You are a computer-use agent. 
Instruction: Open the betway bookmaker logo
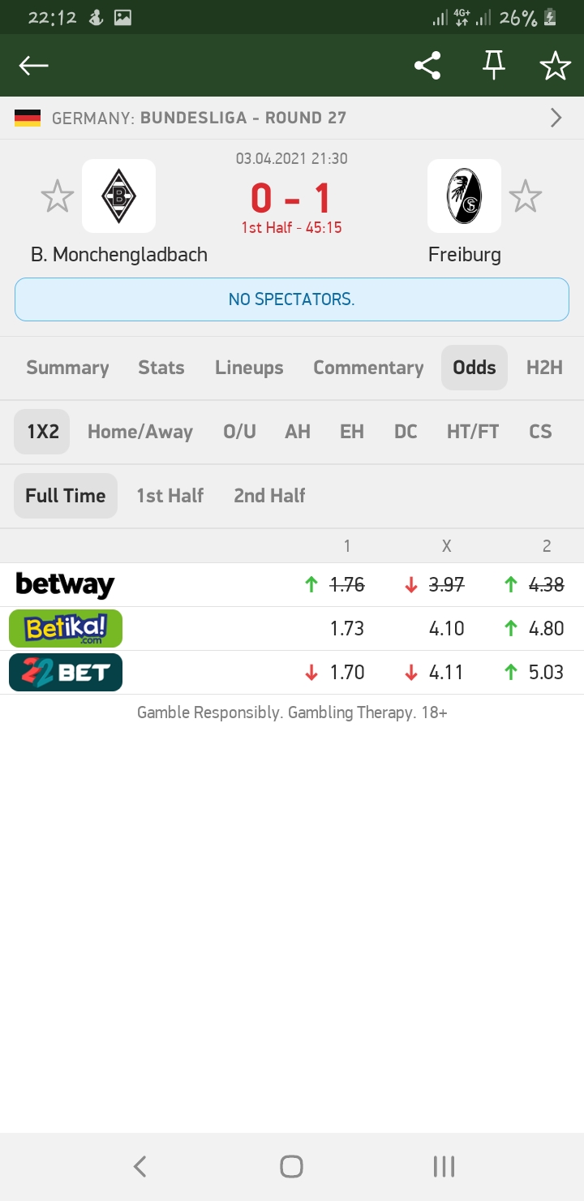click(65, 584)
